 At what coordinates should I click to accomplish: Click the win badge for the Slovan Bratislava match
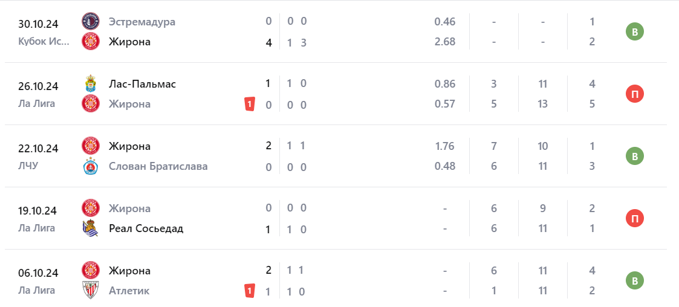tap(634, 156)
